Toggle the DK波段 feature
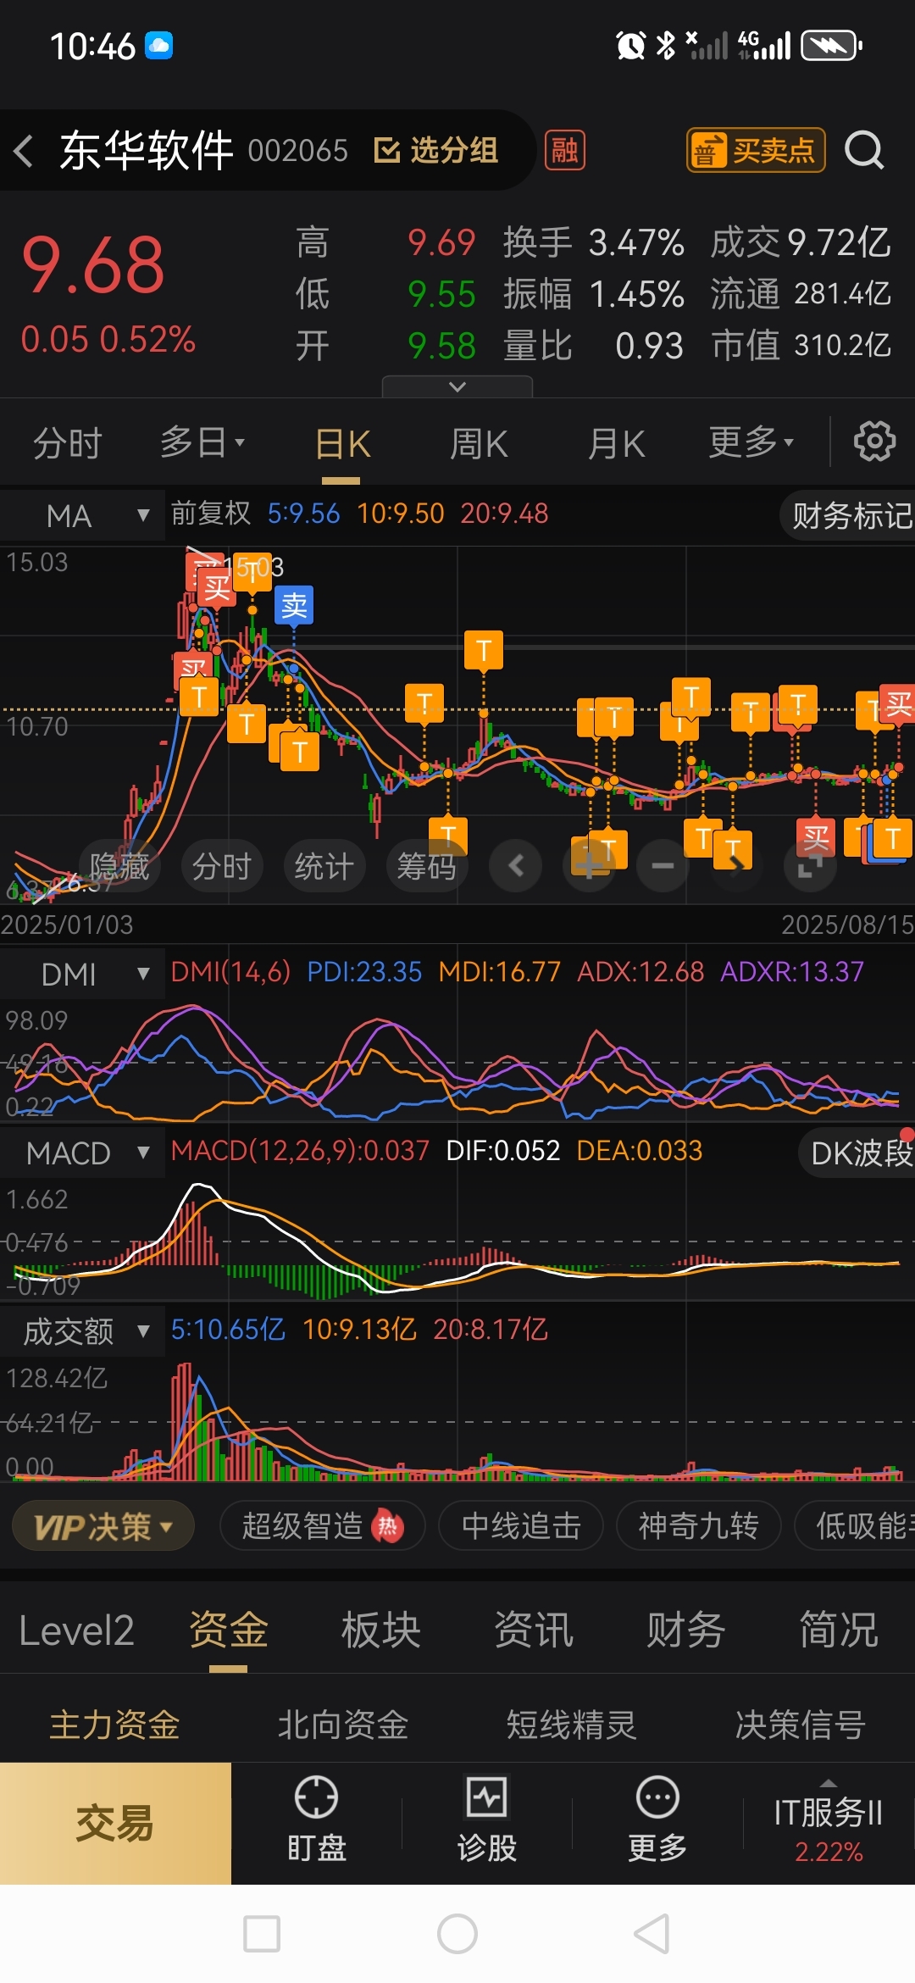The image size is (915, 1983). click(857, 1153)
